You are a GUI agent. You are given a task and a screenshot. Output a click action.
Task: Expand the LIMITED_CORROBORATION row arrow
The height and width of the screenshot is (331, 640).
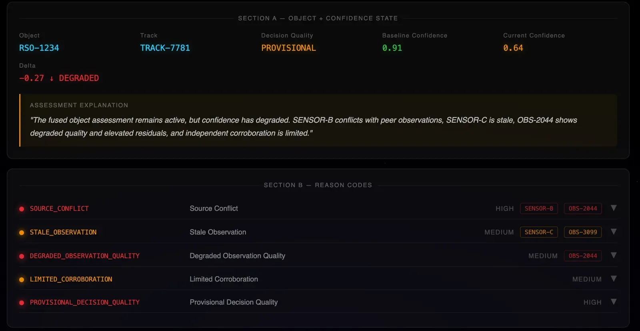coord(614,279)
